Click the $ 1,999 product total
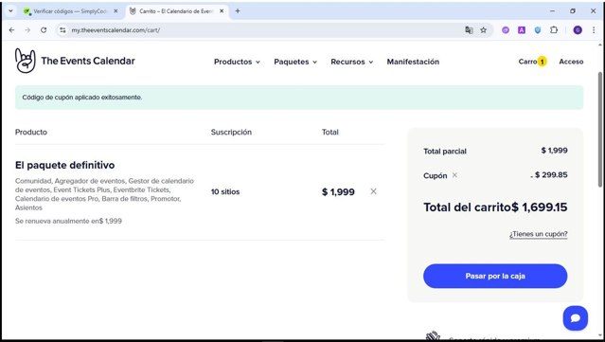The height and width of the screenshot is (342, 605). 338,192
